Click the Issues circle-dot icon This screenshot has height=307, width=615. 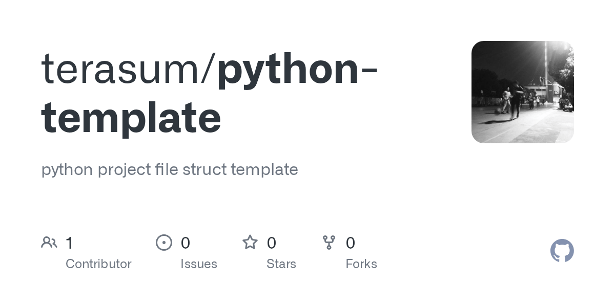point(163,243)
